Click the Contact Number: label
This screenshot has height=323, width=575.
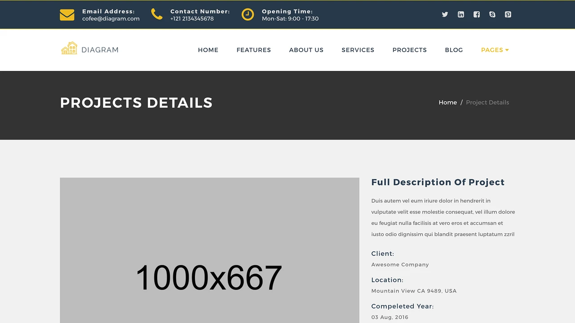pyautogui.click(x=200, y=12)
